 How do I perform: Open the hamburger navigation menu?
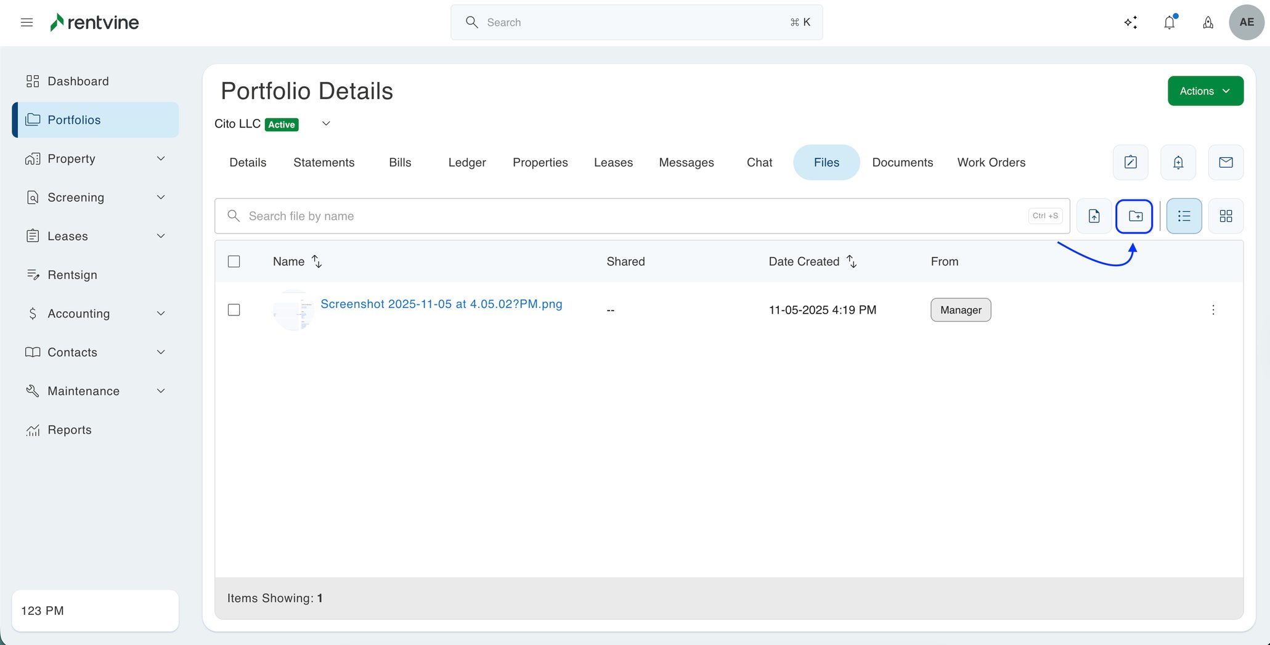(26, 23)
